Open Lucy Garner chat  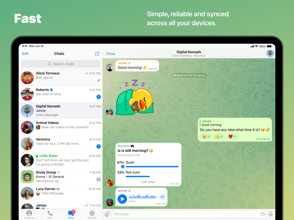pos(60,193)
